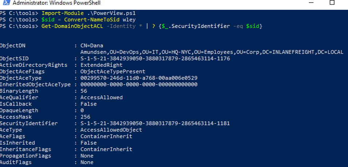Click the AccessAllowed qualifier value
The height and width of the screenshot is (167, 348).
(101, 97)
